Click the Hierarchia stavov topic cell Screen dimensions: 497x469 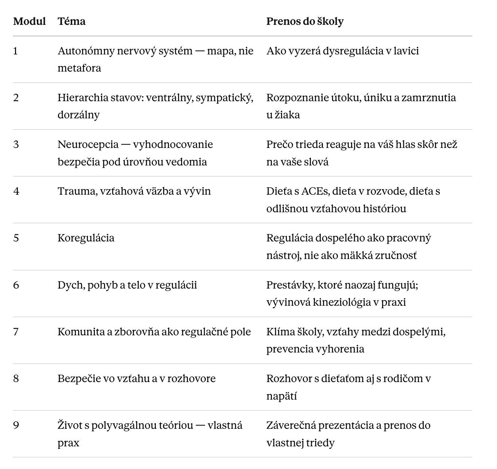(155, 106)
